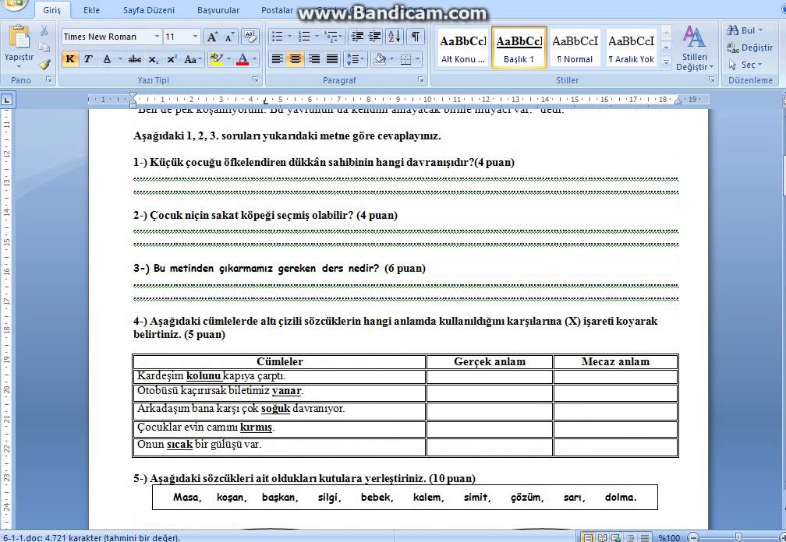Image resolution: width=786 pixels, height=542 pixels.
Task: Switch to Draft view in status bar
Action: pos(645,538)
